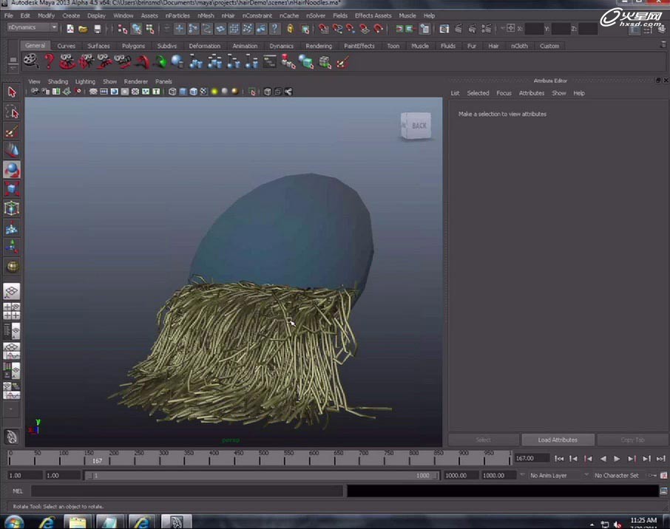Pick the Scale tool cube icon
Image resolution: width=670 pixels, height=529 pixels.
(x=11, y=189)
